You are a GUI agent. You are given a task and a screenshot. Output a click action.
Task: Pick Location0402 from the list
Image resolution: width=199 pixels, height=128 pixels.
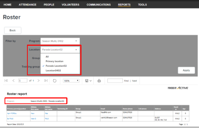point(53,70)
